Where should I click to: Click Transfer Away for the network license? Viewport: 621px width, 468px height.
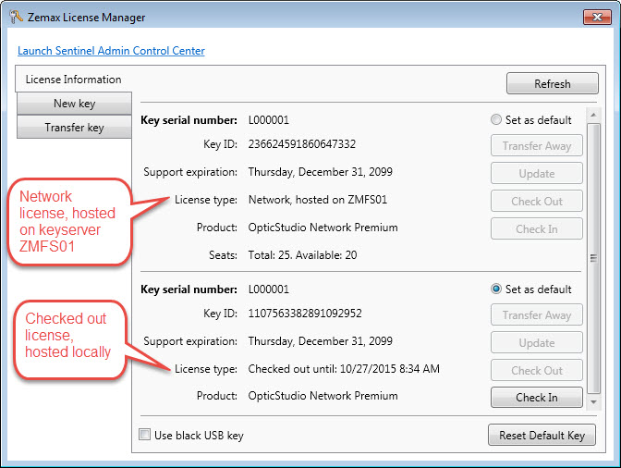tap(537, 146)
